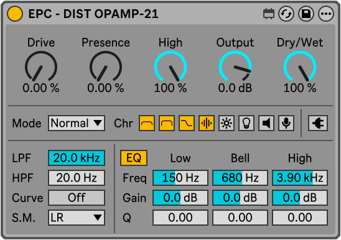The width and height of the screenshot is (341, 240).
Task: Click the Presence value 0.00 %
Action: [x=106, y=88]
